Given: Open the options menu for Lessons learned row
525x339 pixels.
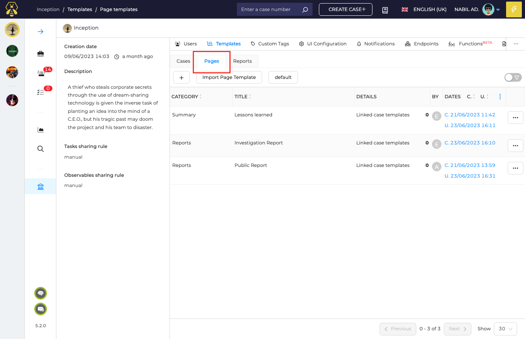Looking at the screenshot, I should 515,118.
